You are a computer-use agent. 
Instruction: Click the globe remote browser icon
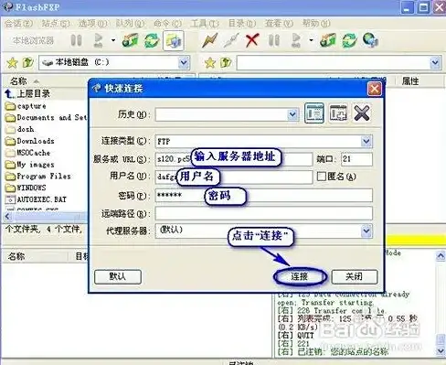tap(370, 40)
